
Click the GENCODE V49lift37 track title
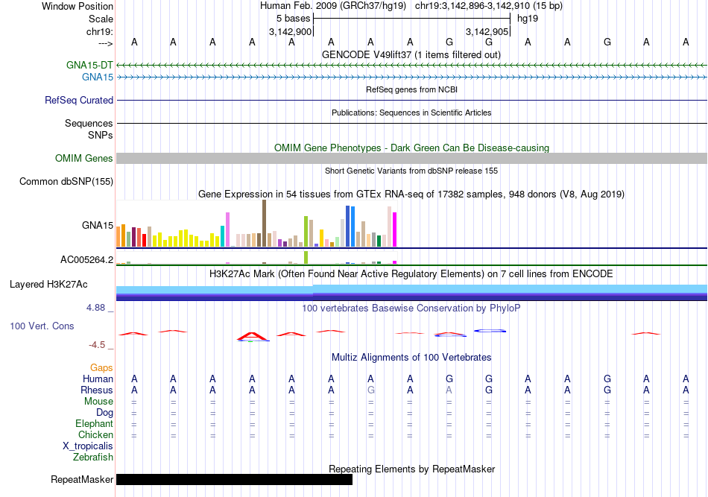(x=411, y=55)
